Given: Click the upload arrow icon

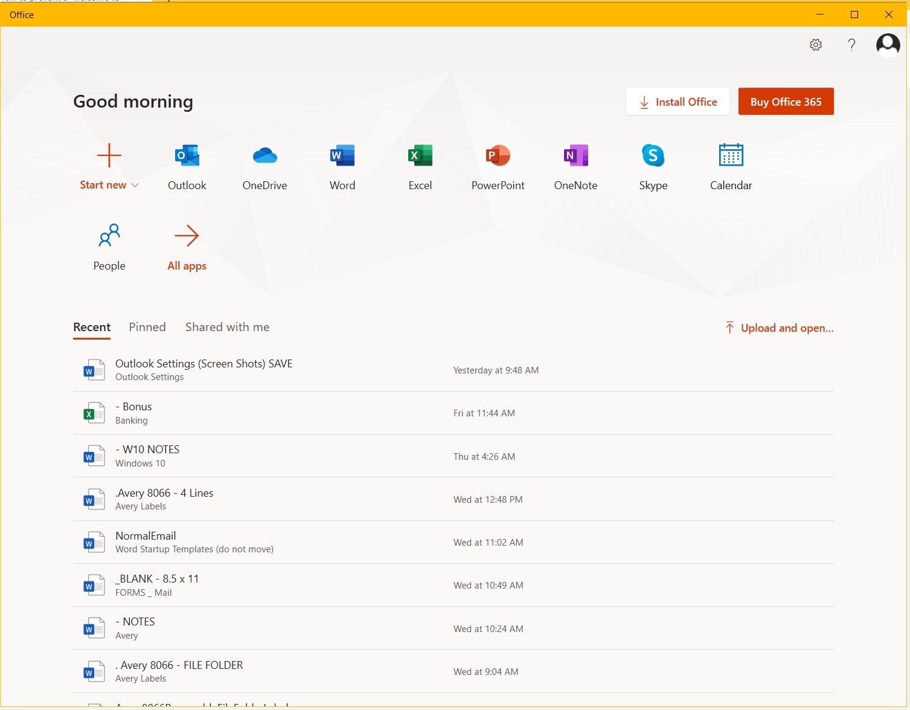Looking at the screenshot, I should point(729,328).
